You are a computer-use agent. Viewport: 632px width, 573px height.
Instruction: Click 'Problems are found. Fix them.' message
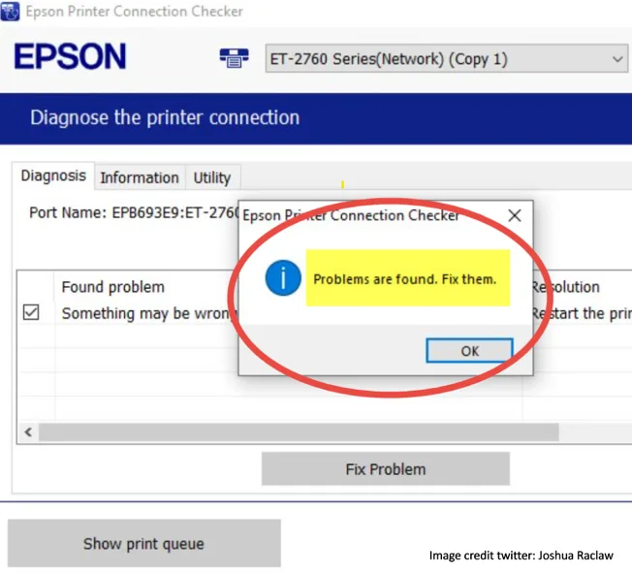[x=404, y=279]
